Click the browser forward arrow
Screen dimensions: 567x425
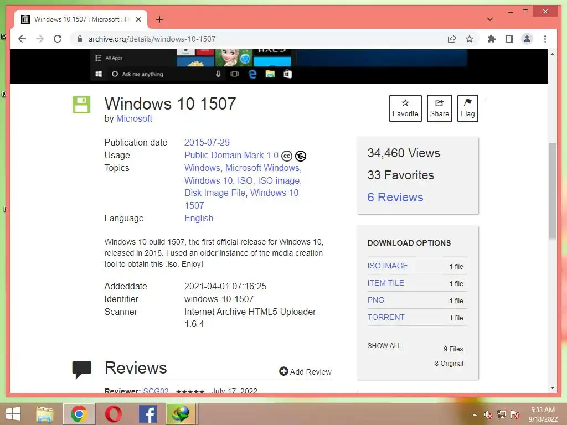point(40,39)
